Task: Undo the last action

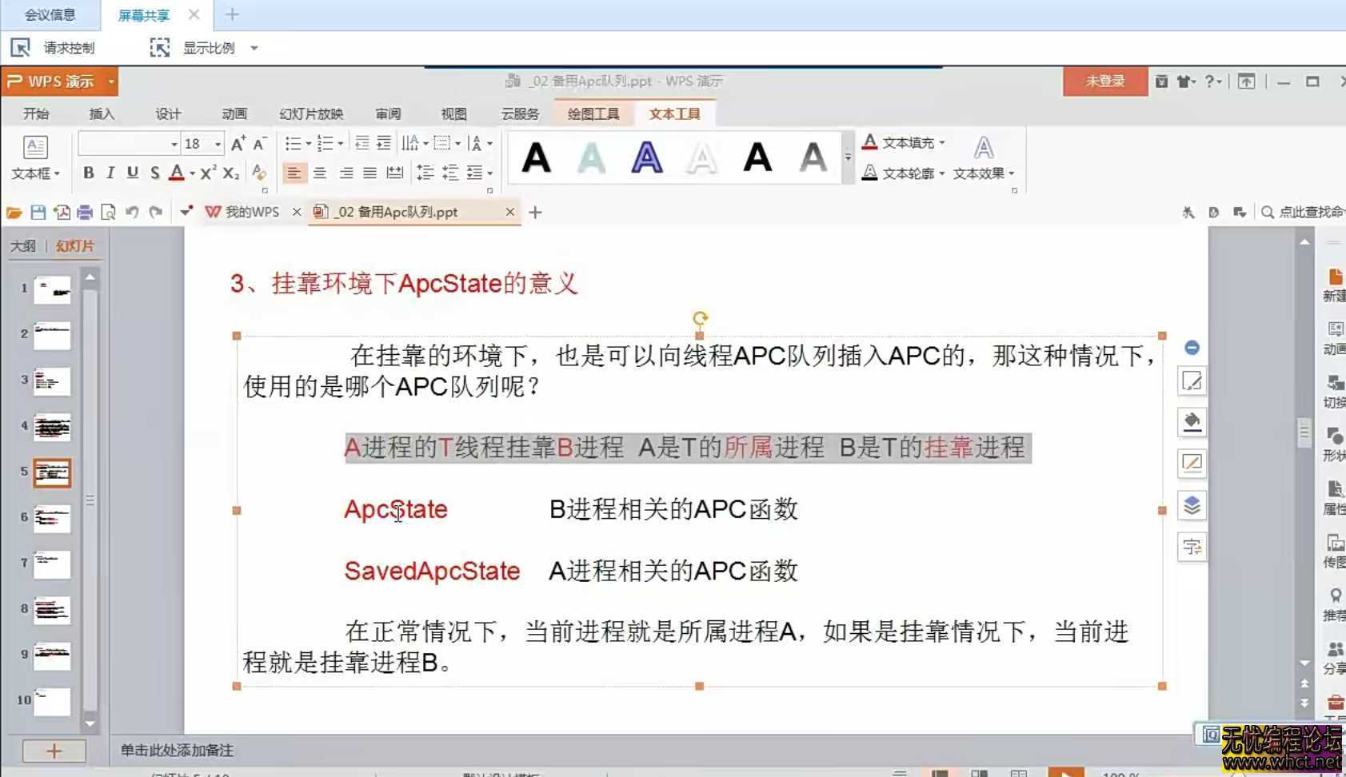Action: [131, 212]
